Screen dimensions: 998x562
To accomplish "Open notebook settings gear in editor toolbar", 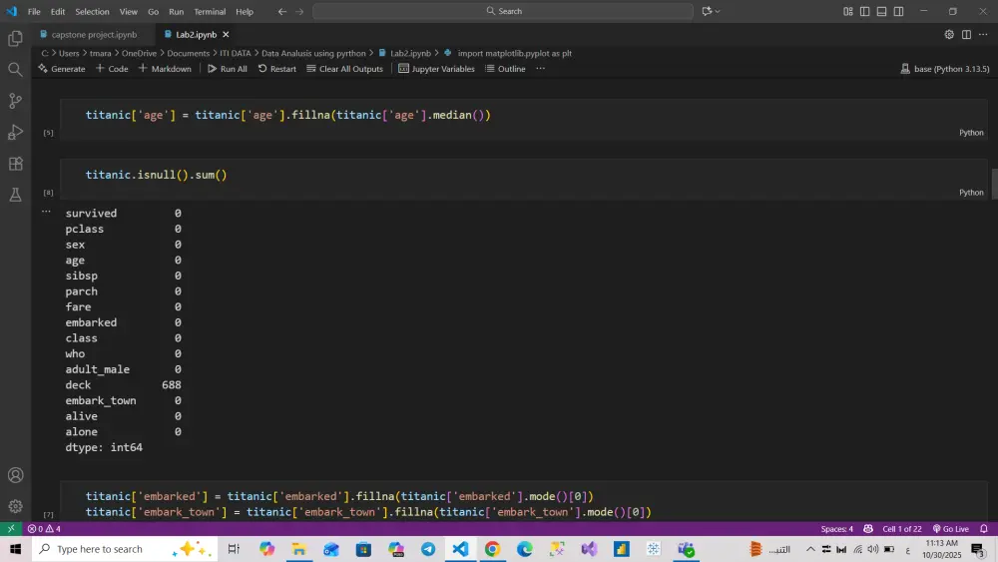I will click(949, 34).
